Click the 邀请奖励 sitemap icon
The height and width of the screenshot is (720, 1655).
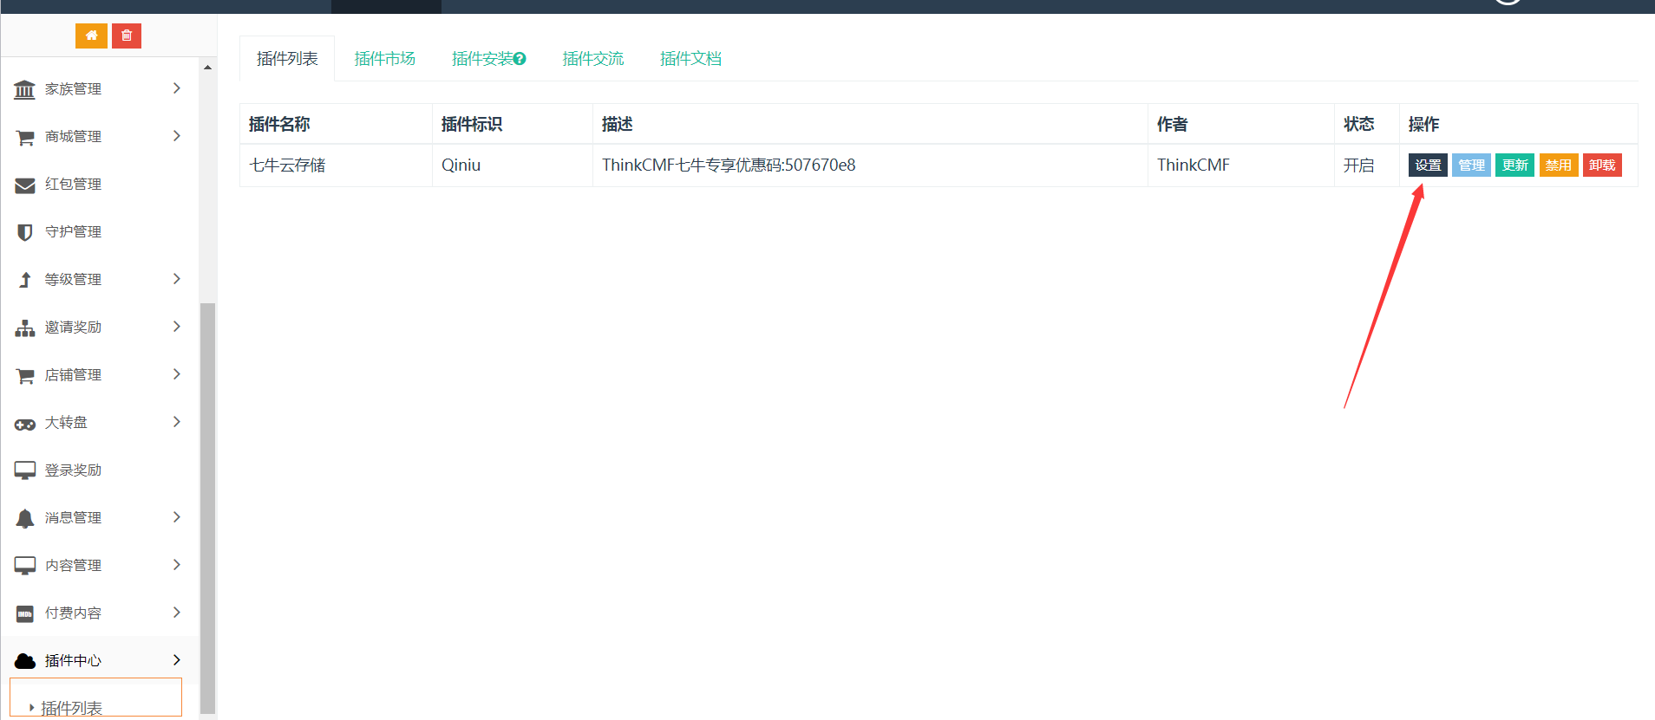[x=25, y=328]
